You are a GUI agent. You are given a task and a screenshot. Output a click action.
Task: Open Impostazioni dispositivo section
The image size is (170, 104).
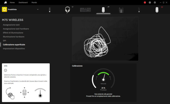[x=14, y=49]
